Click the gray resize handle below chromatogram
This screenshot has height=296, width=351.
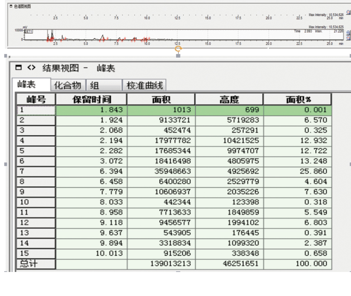(178, 55)
